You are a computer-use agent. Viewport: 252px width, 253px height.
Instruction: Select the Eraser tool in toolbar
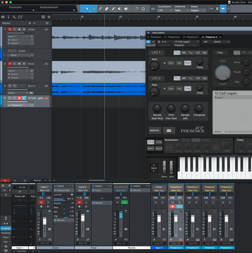click(x=107, y=9)
